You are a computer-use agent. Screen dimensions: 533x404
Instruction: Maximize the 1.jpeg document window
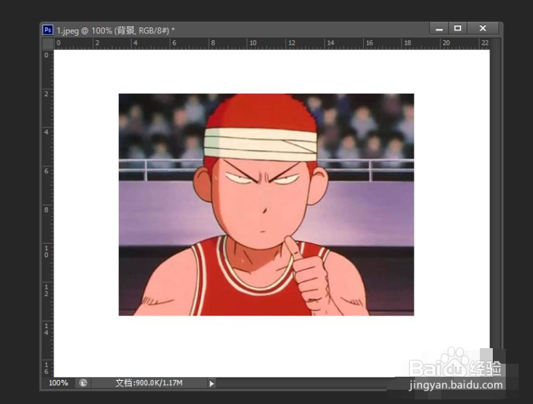pos(458,29)
